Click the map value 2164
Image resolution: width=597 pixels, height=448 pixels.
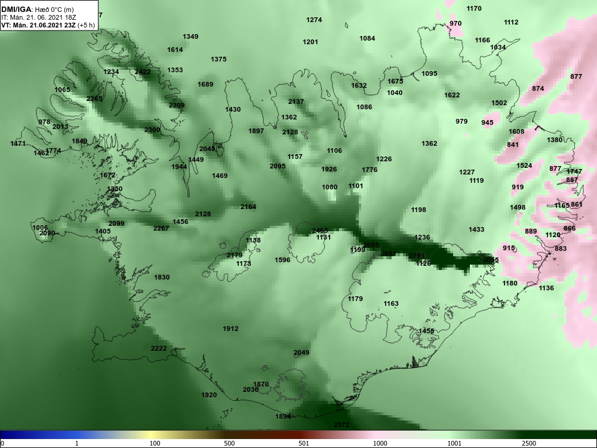pos(248,207)
